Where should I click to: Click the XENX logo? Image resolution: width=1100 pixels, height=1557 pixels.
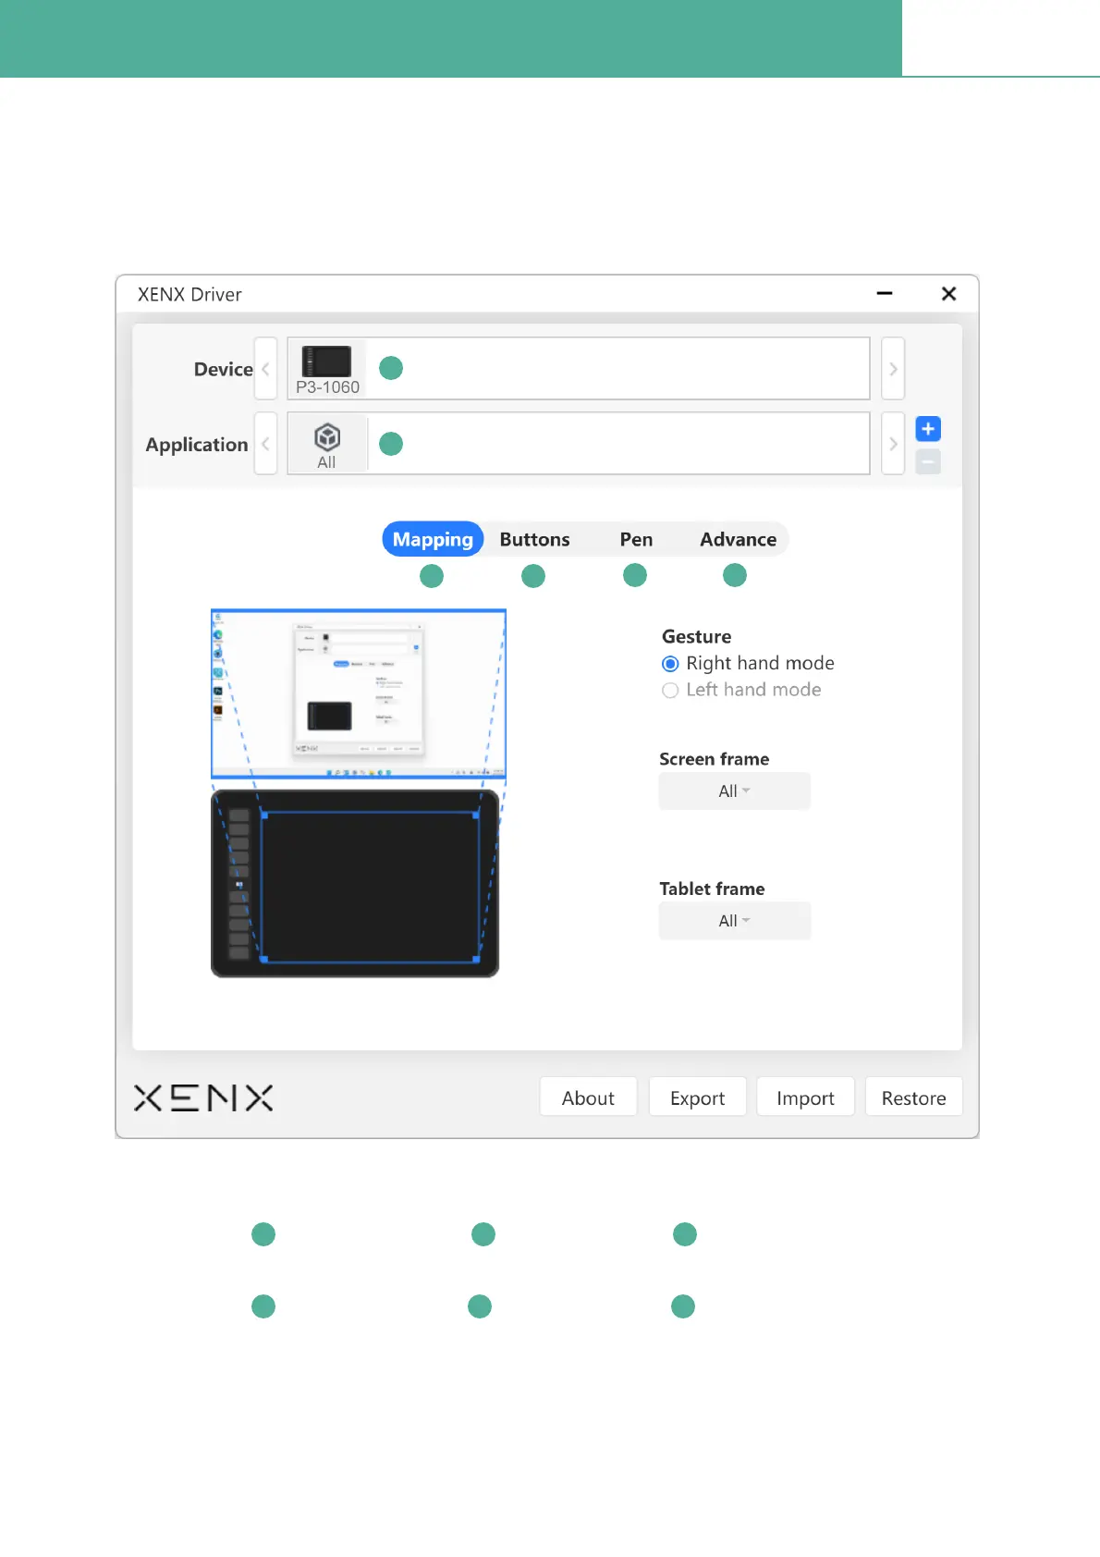tap(203, 1097)
